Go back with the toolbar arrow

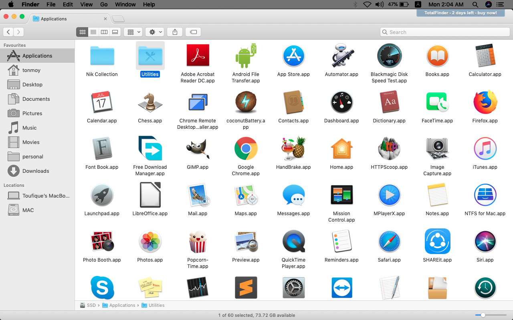(8, 32)
